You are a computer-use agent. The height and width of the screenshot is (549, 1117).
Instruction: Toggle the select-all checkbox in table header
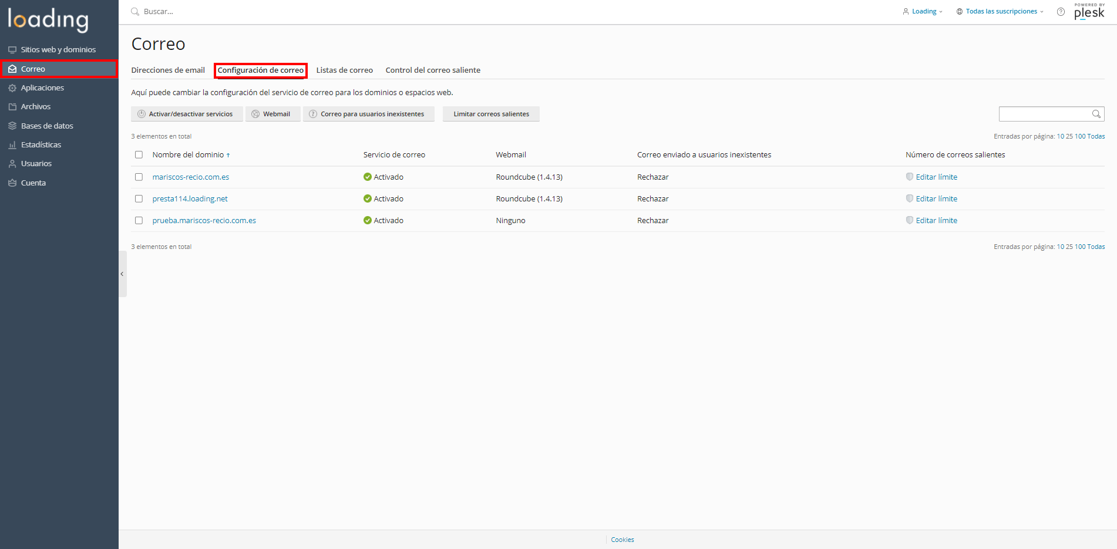pyautogui.click(x=139, y=154)
